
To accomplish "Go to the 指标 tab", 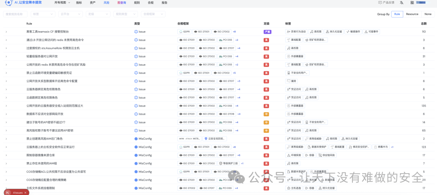I will (x=79, y=2).
